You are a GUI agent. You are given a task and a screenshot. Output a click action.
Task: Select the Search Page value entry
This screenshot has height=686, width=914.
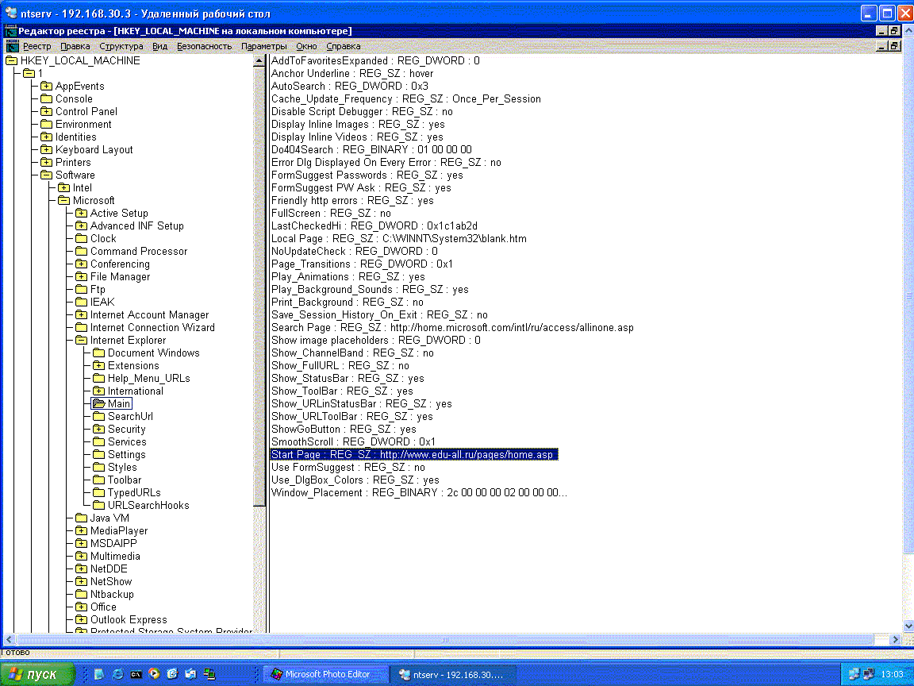point(452,328)
